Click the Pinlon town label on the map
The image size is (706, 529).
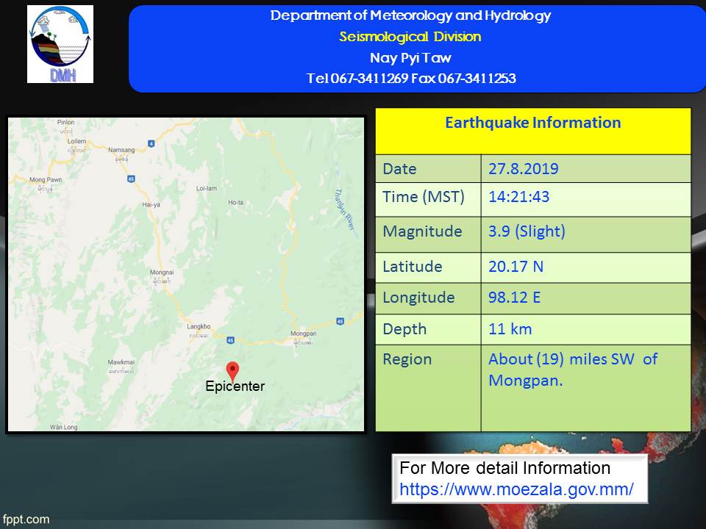click(65, 122)
